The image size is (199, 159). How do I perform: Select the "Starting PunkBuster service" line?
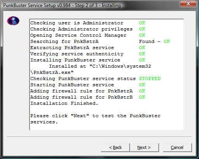(72, 85)
